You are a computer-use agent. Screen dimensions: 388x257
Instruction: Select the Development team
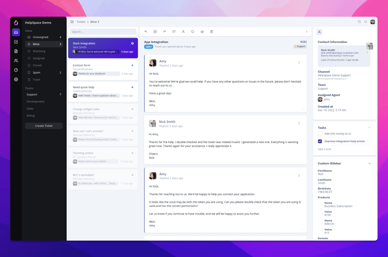click(44, 101)
